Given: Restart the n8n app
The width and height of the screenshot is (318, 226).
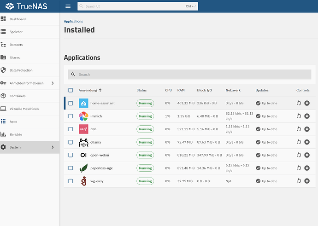Looking at the screenshot, I should pos(299,129).
